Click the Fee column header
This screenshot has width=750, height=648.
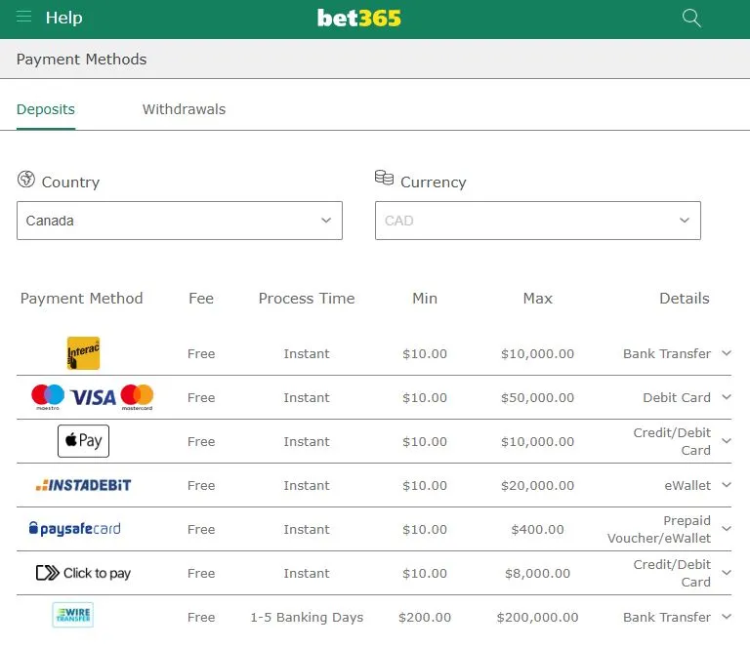point(201,299)
